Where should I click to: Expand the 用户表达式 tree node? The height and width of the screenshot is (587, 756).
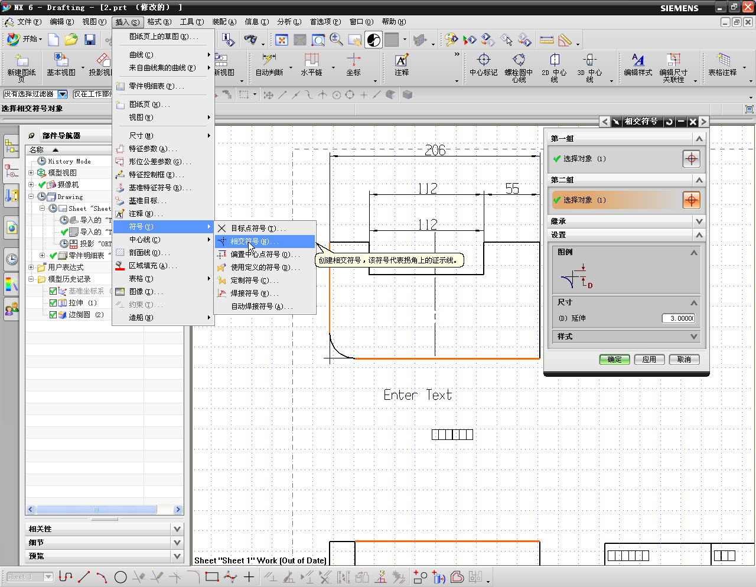point(31,268)
